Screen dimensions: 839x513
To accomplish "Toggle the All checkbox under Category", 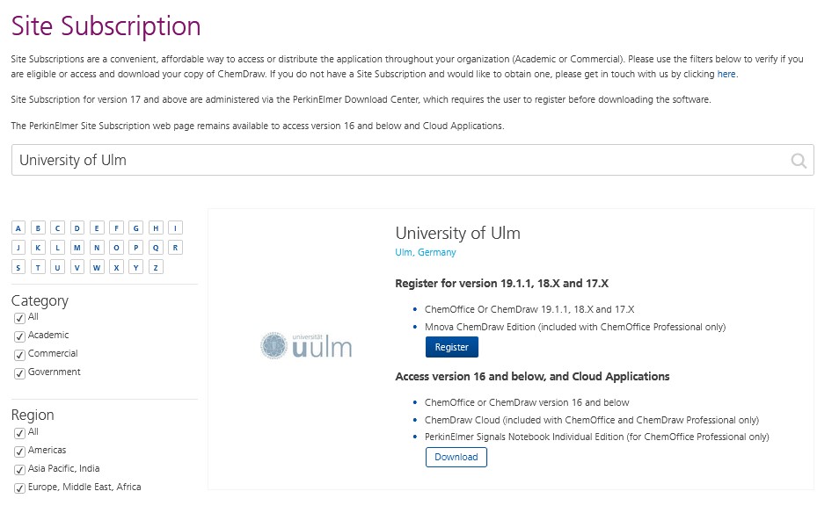I will tap(20, 318).
